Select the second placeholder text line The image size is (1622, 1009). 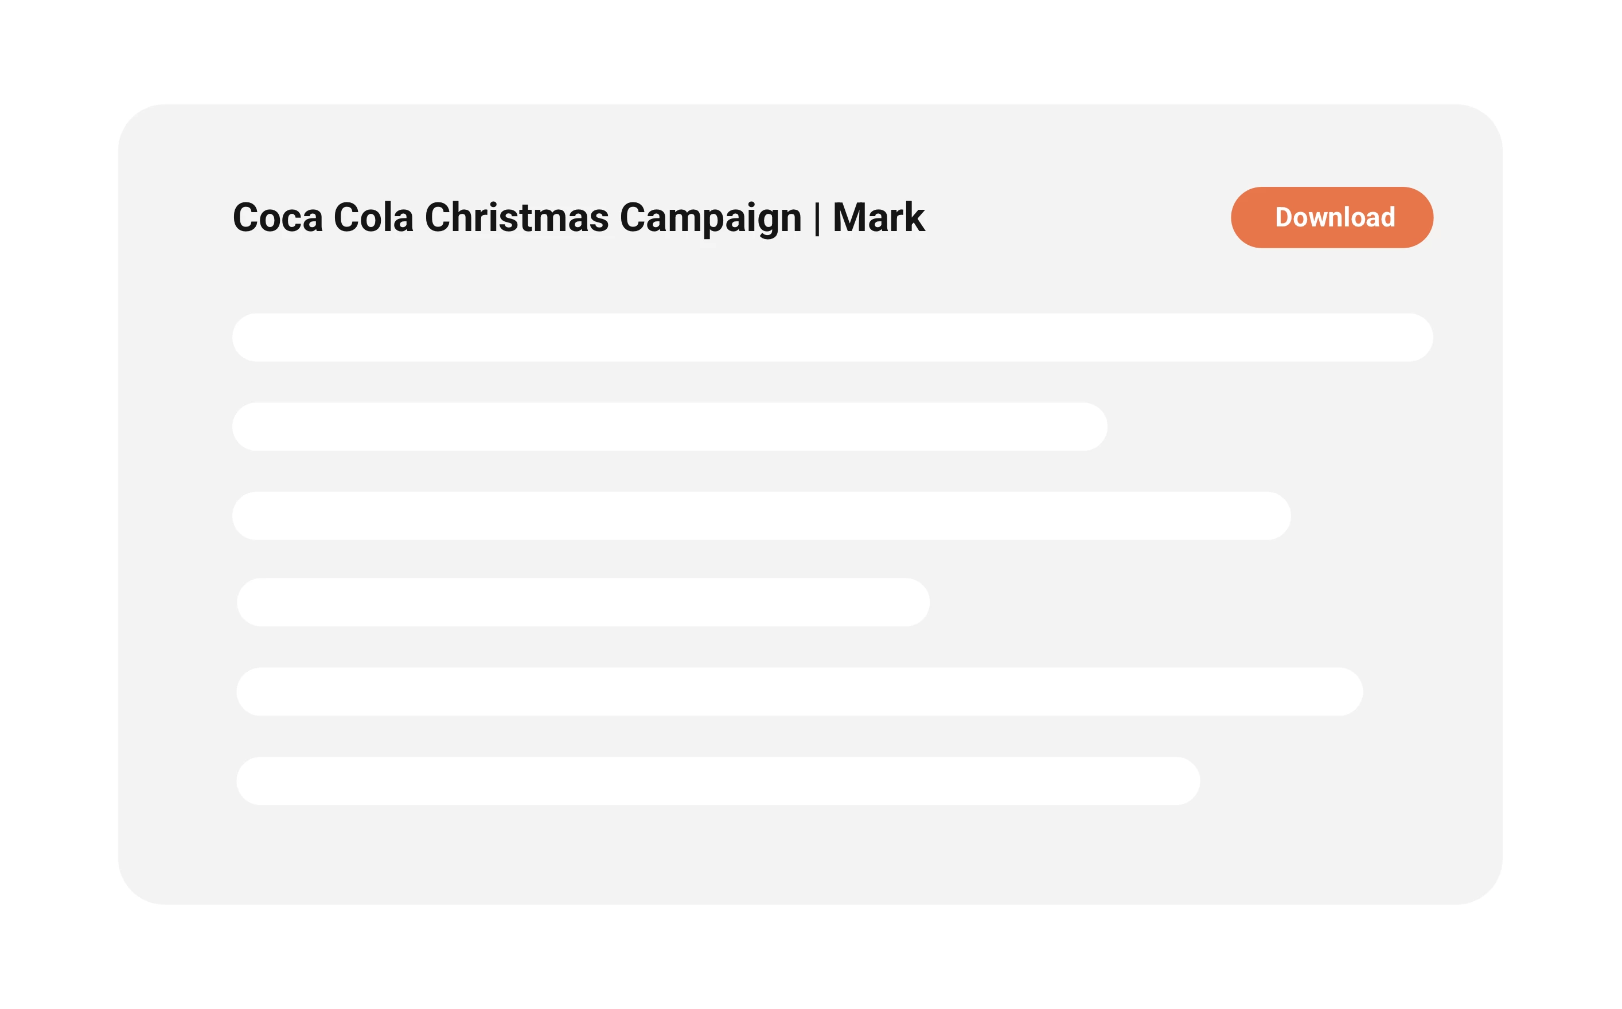point(669,427)
